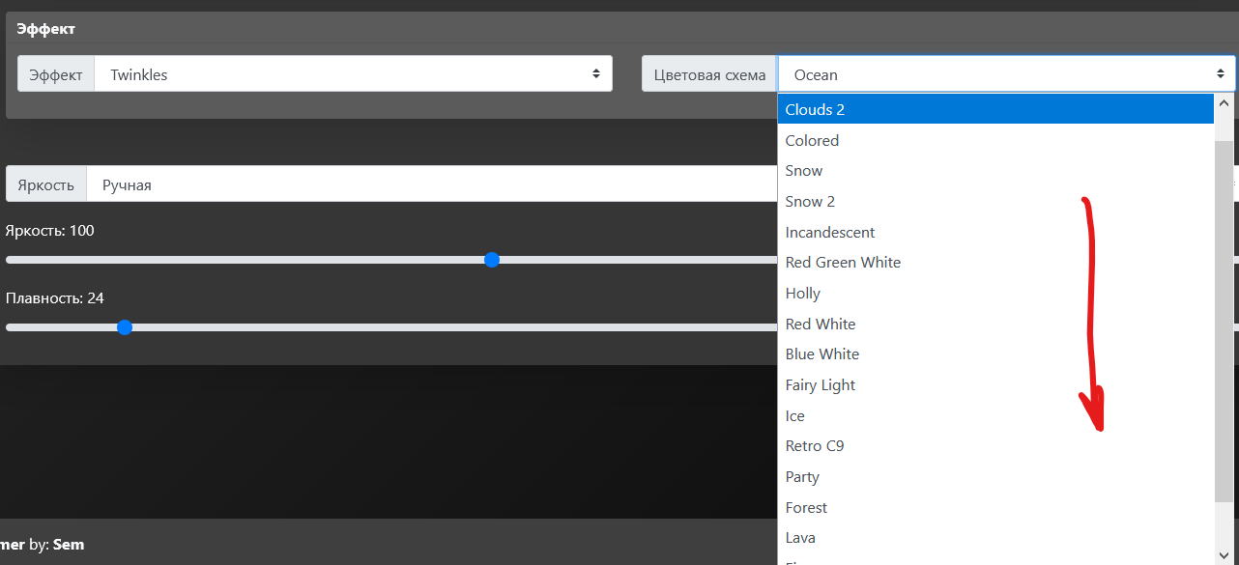The width and height of the screenshot is (1239, 565).
Task: Select Retro C9 color scheme
Action: (815, 446)
